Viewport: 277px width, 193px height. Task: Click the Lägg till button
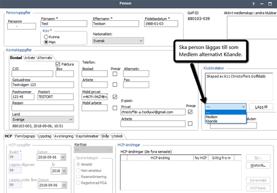(261, 107)
